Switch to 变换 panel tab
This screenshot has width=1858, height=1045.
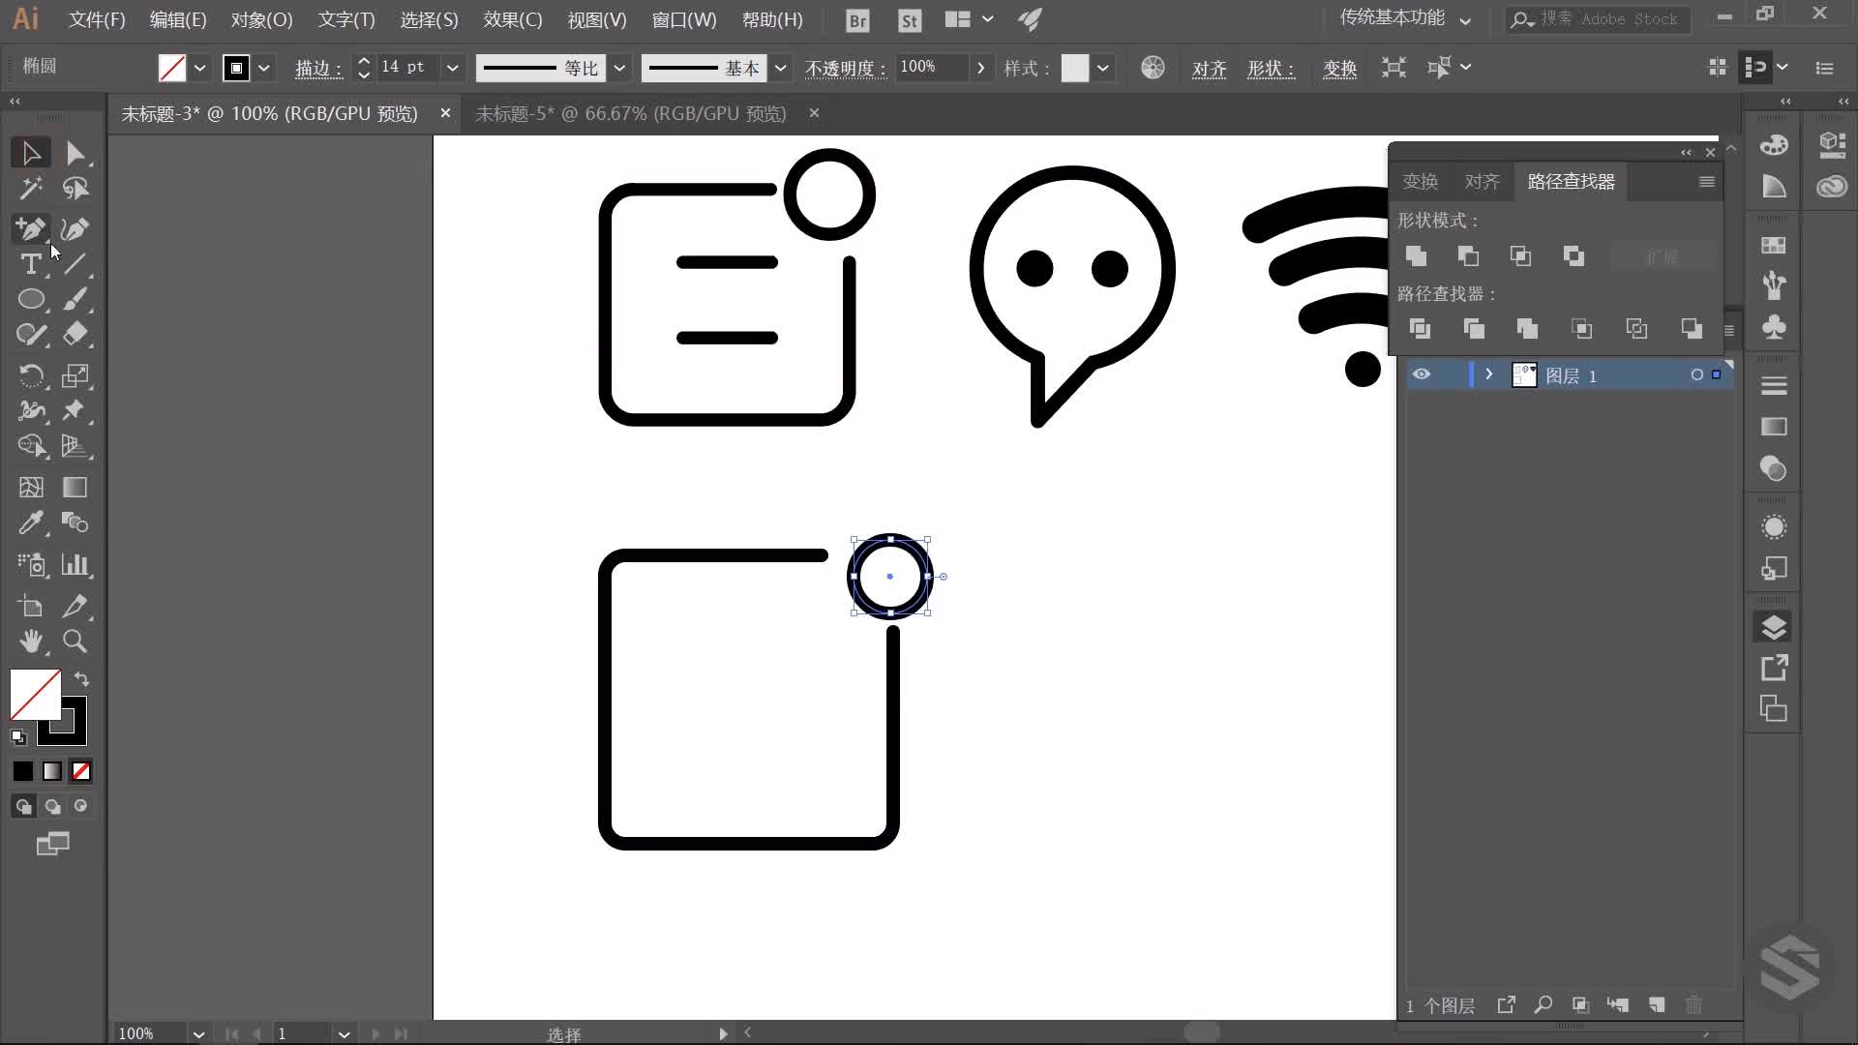click(x=1421, y=181)
